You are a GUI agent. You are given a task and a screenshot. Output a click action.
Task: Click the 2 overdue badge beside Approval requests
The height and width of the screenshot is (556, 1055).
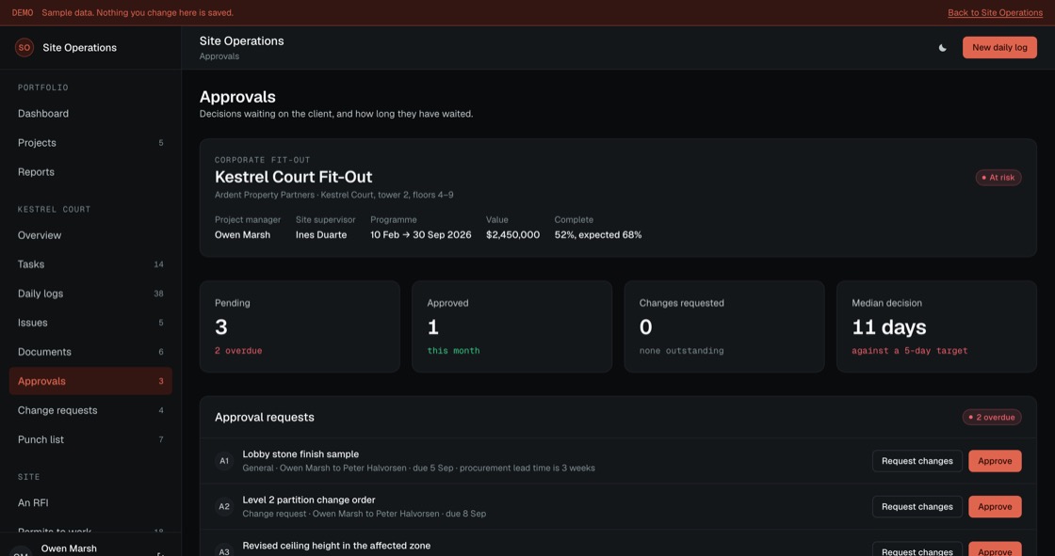pos(992,418)
